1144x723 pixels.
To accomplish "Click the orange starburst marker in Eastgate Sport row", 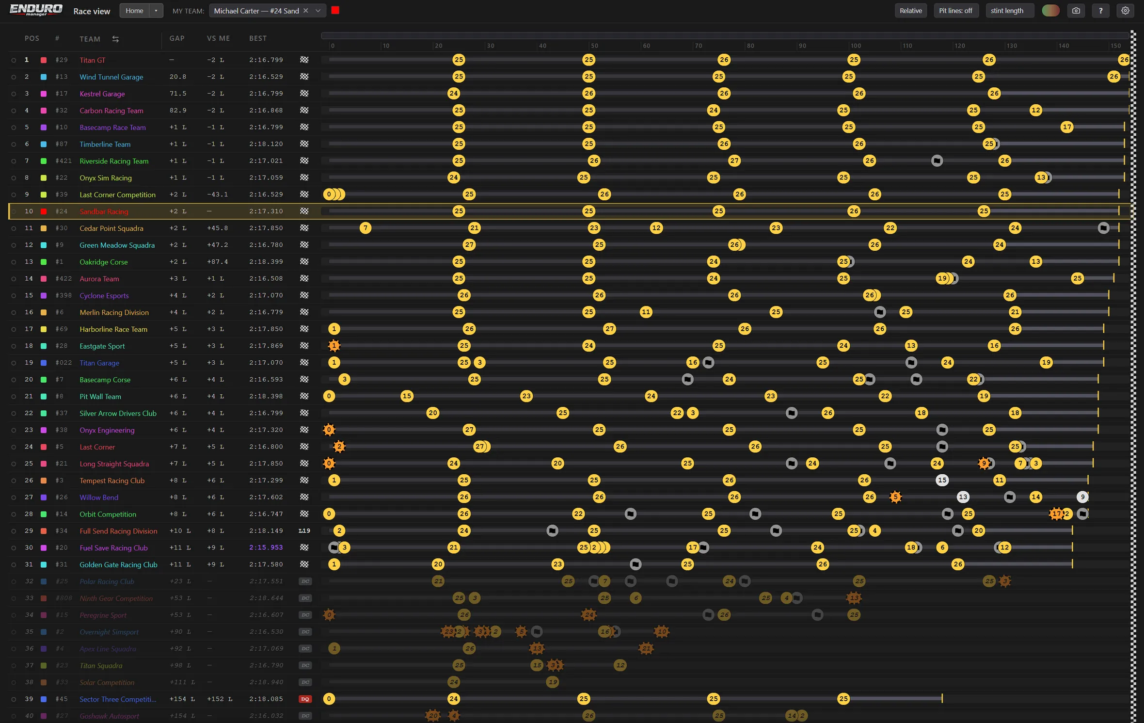I will pos(334,346).
